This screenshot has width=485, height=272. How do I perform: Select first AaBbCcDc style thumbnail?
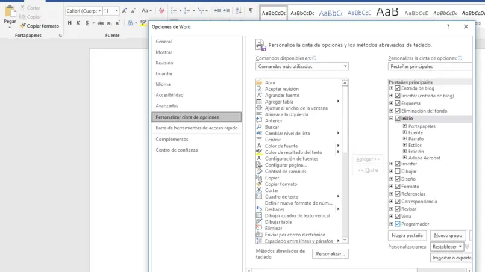[274, 13]
